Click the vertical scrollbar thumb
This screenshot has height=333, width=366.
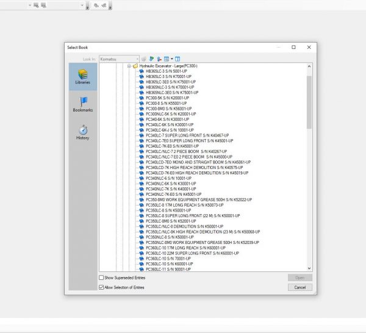click(309, 102)
